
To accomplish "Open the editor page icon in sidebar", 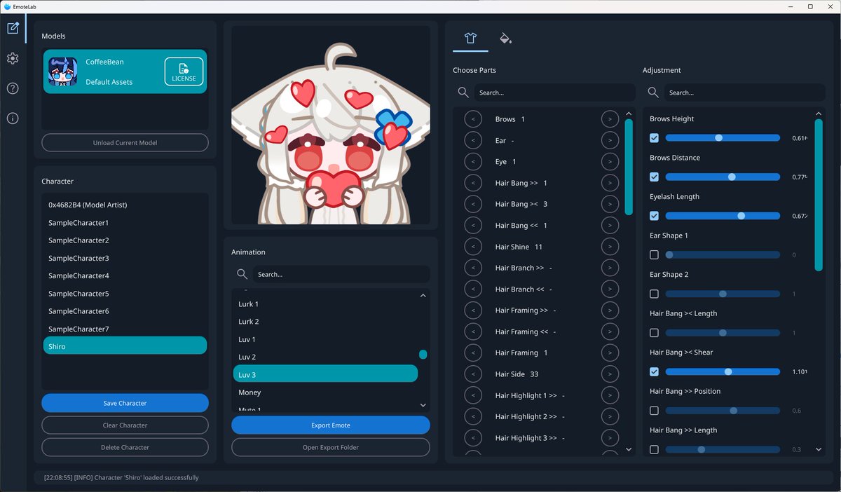I will click(13, 29).
